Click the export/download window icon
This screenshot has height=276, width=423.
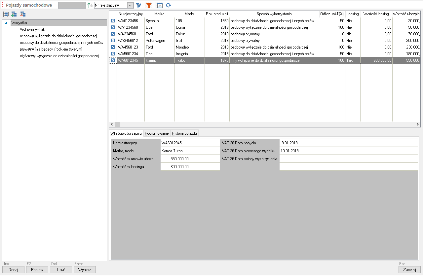coord(160,5)
